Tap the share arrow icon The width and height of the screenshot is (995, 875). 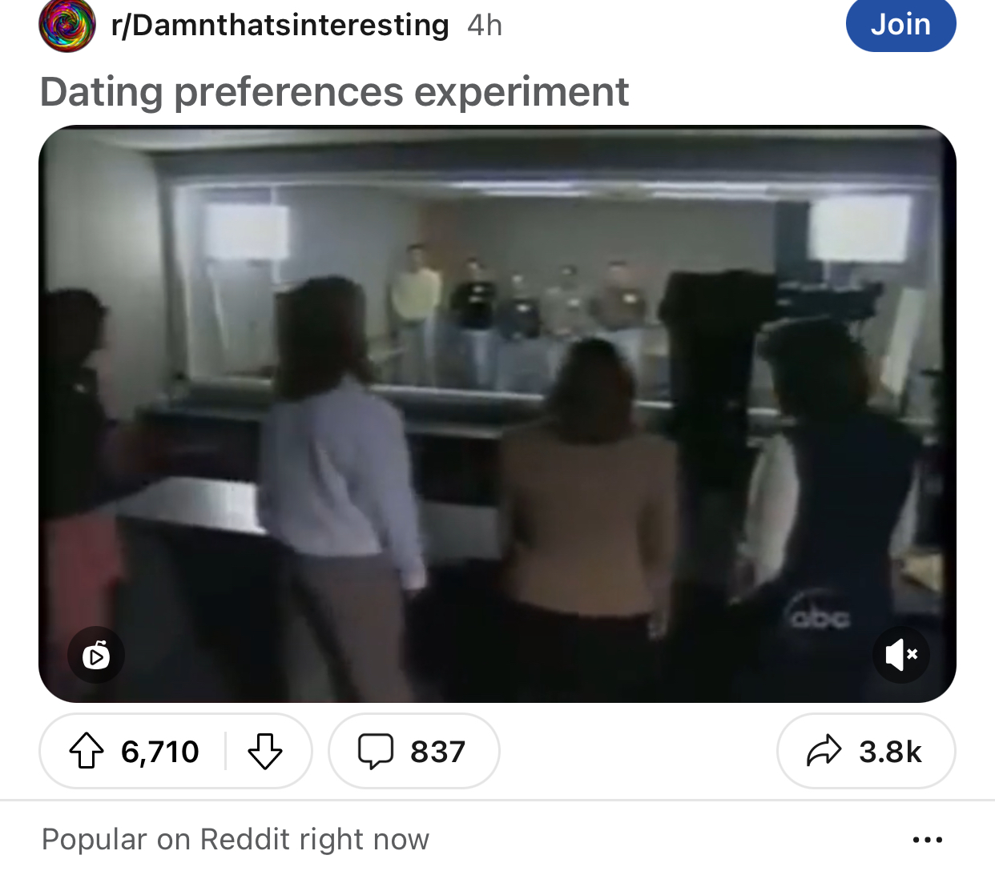click(824, 752)
